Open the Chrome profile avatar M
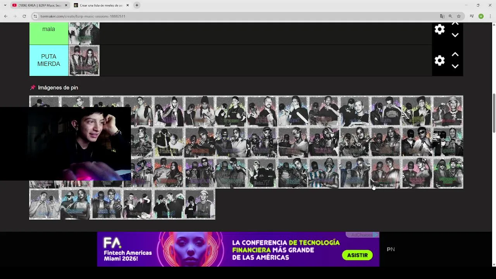Screen dimensions: 496x279 tap(481, 16)
